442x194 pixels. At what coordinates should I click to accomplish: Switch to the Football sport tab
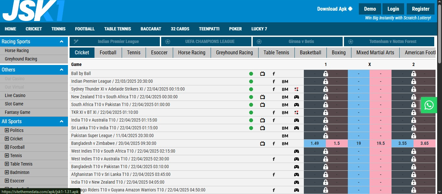click(x=108, y=52)
